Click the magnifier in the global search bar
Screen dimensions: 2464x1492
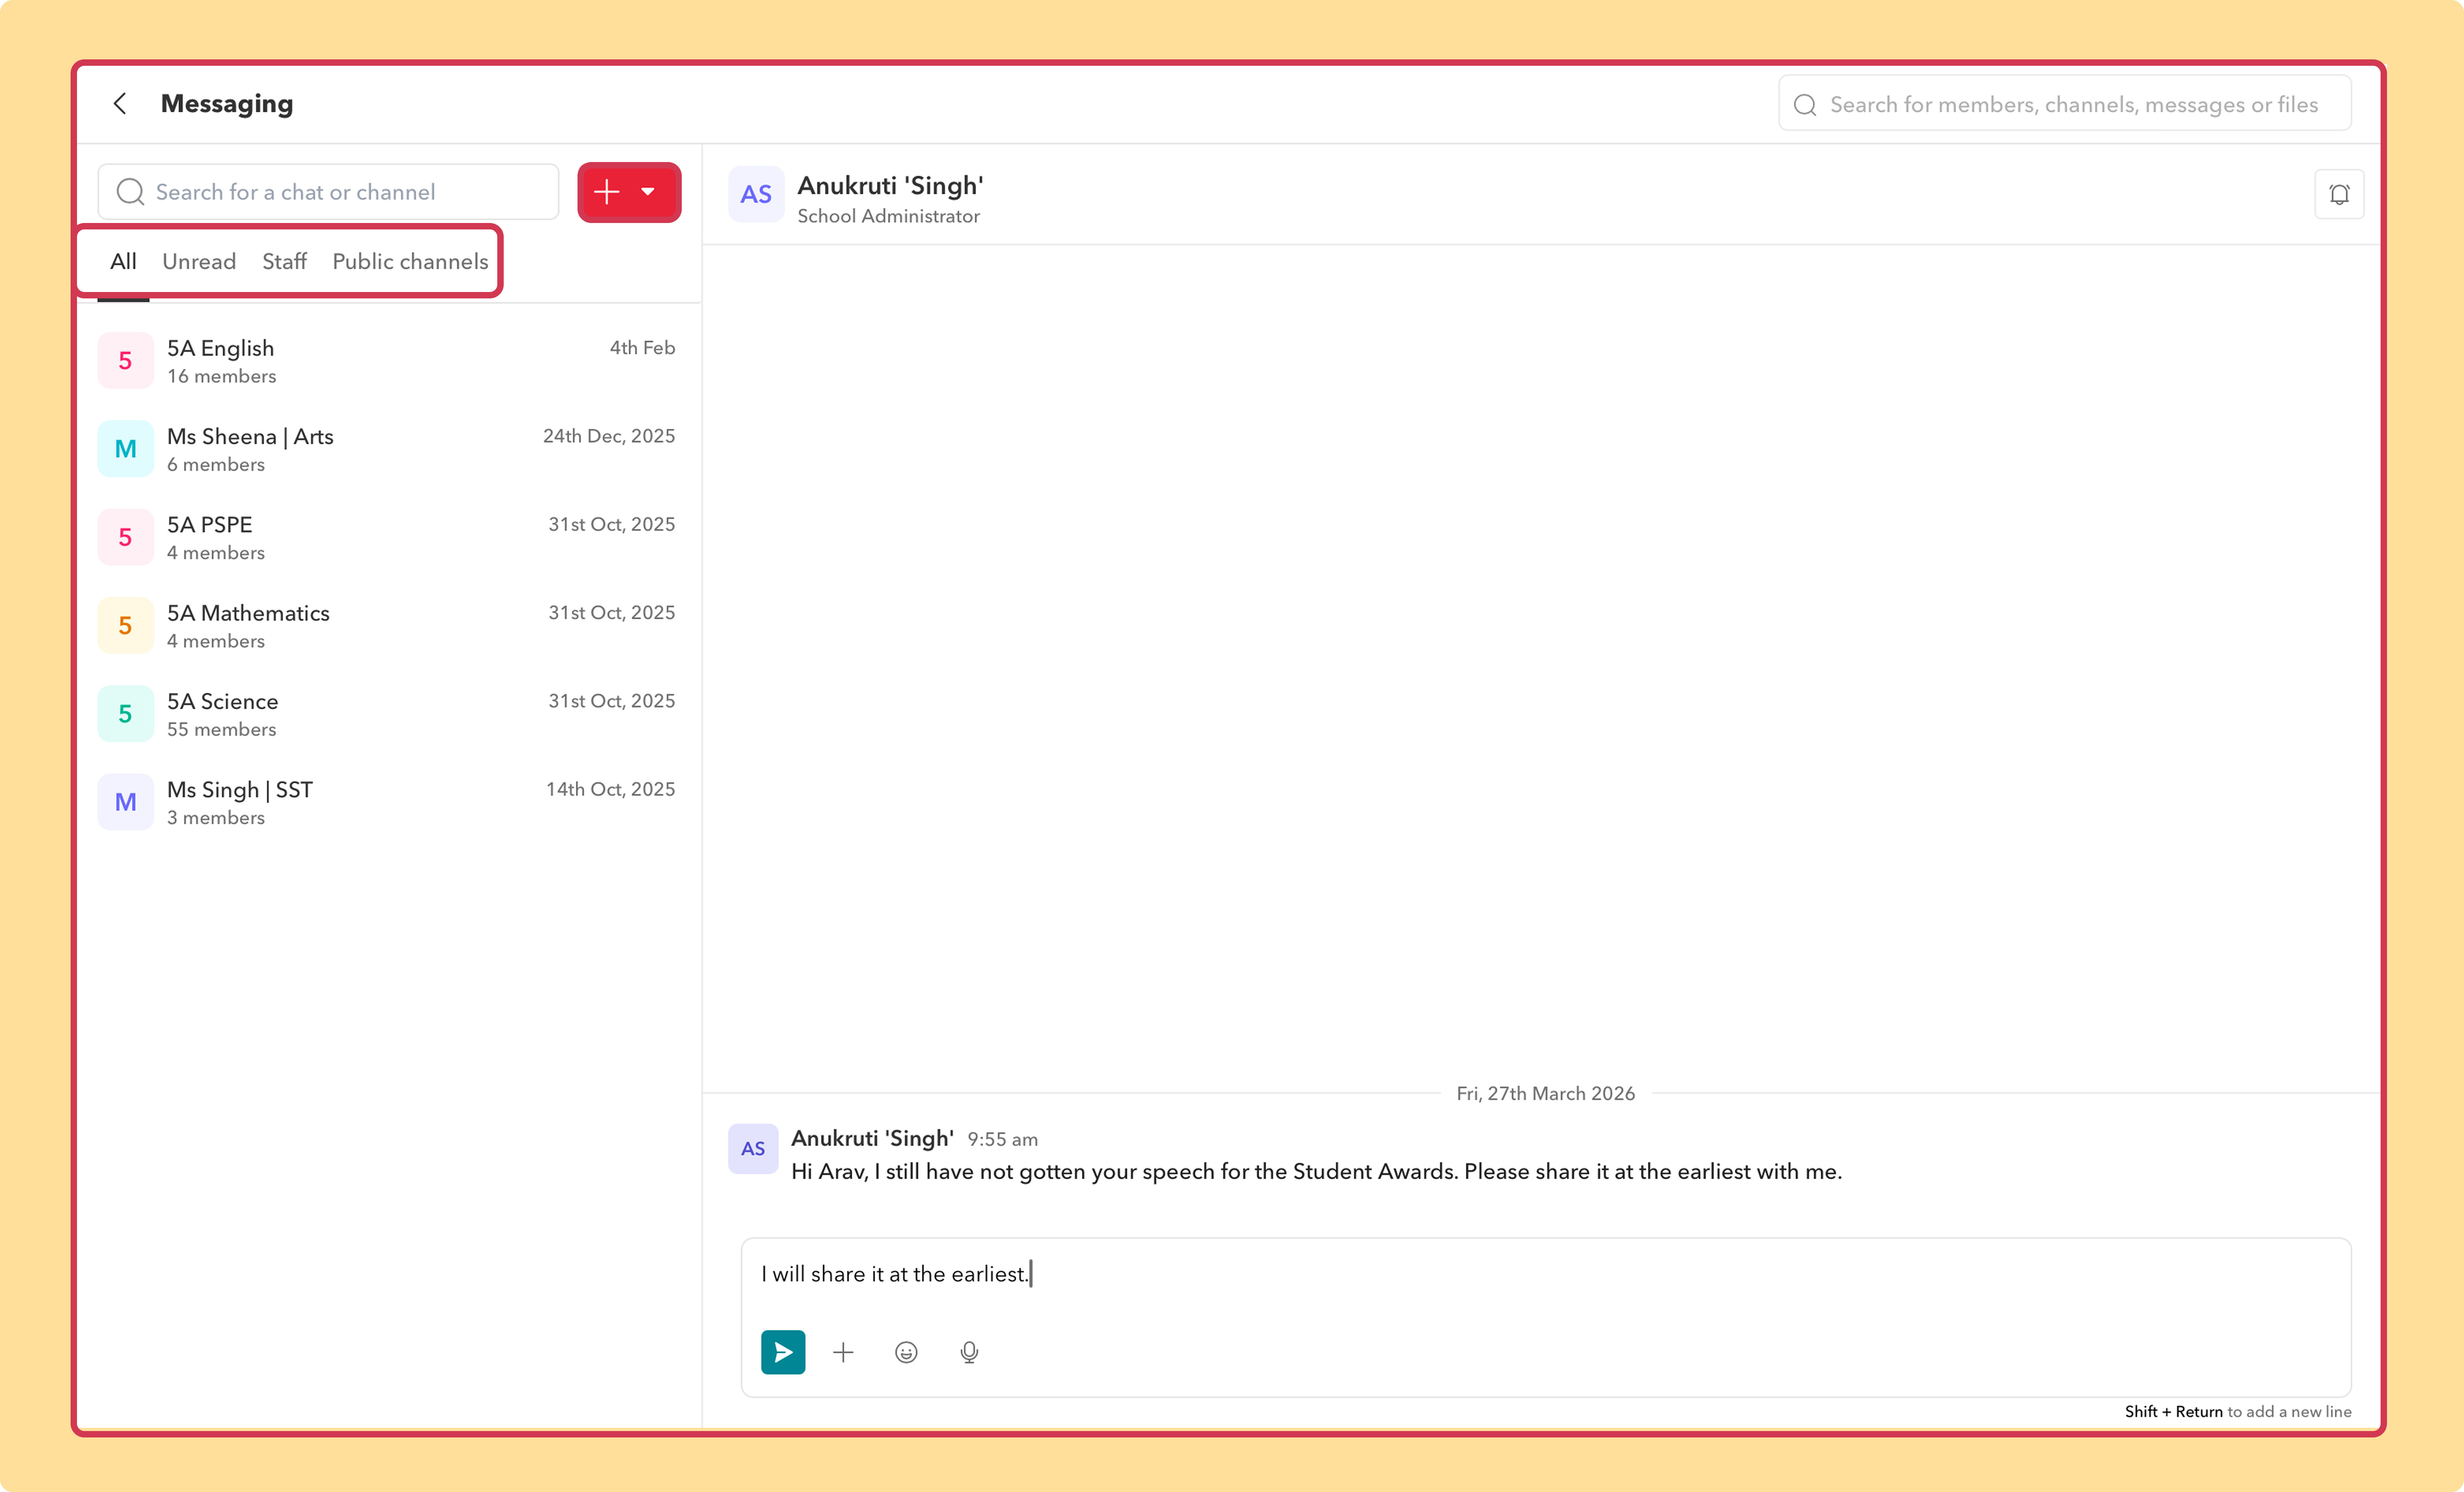pyautogui.click(x=1805, y=105)
